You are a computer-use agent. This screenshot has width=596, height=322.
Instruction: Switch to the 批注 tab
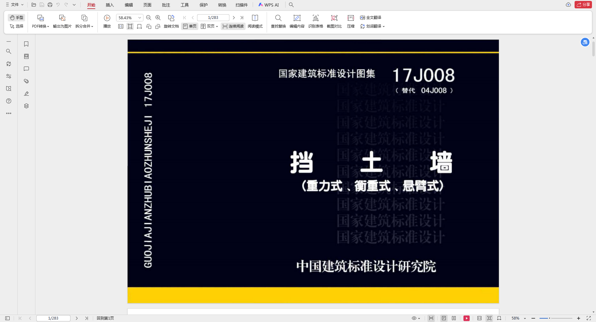[x=166, y=5]
